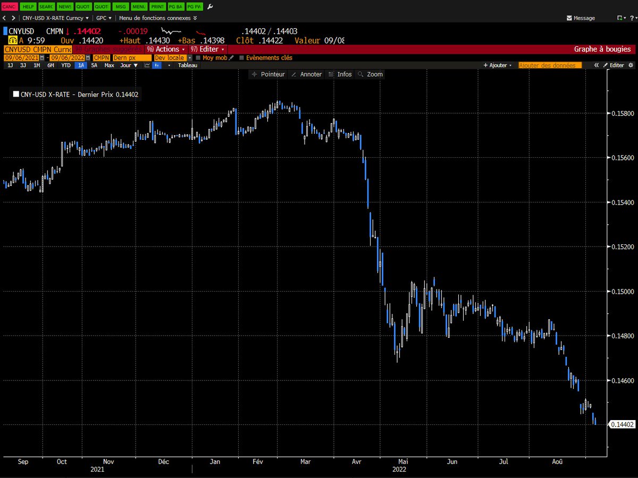Image resolution: width=638 pixels, height=478 pixels.
Task: Click the end date field 09/06/2022
Action: tap(67, 57)
